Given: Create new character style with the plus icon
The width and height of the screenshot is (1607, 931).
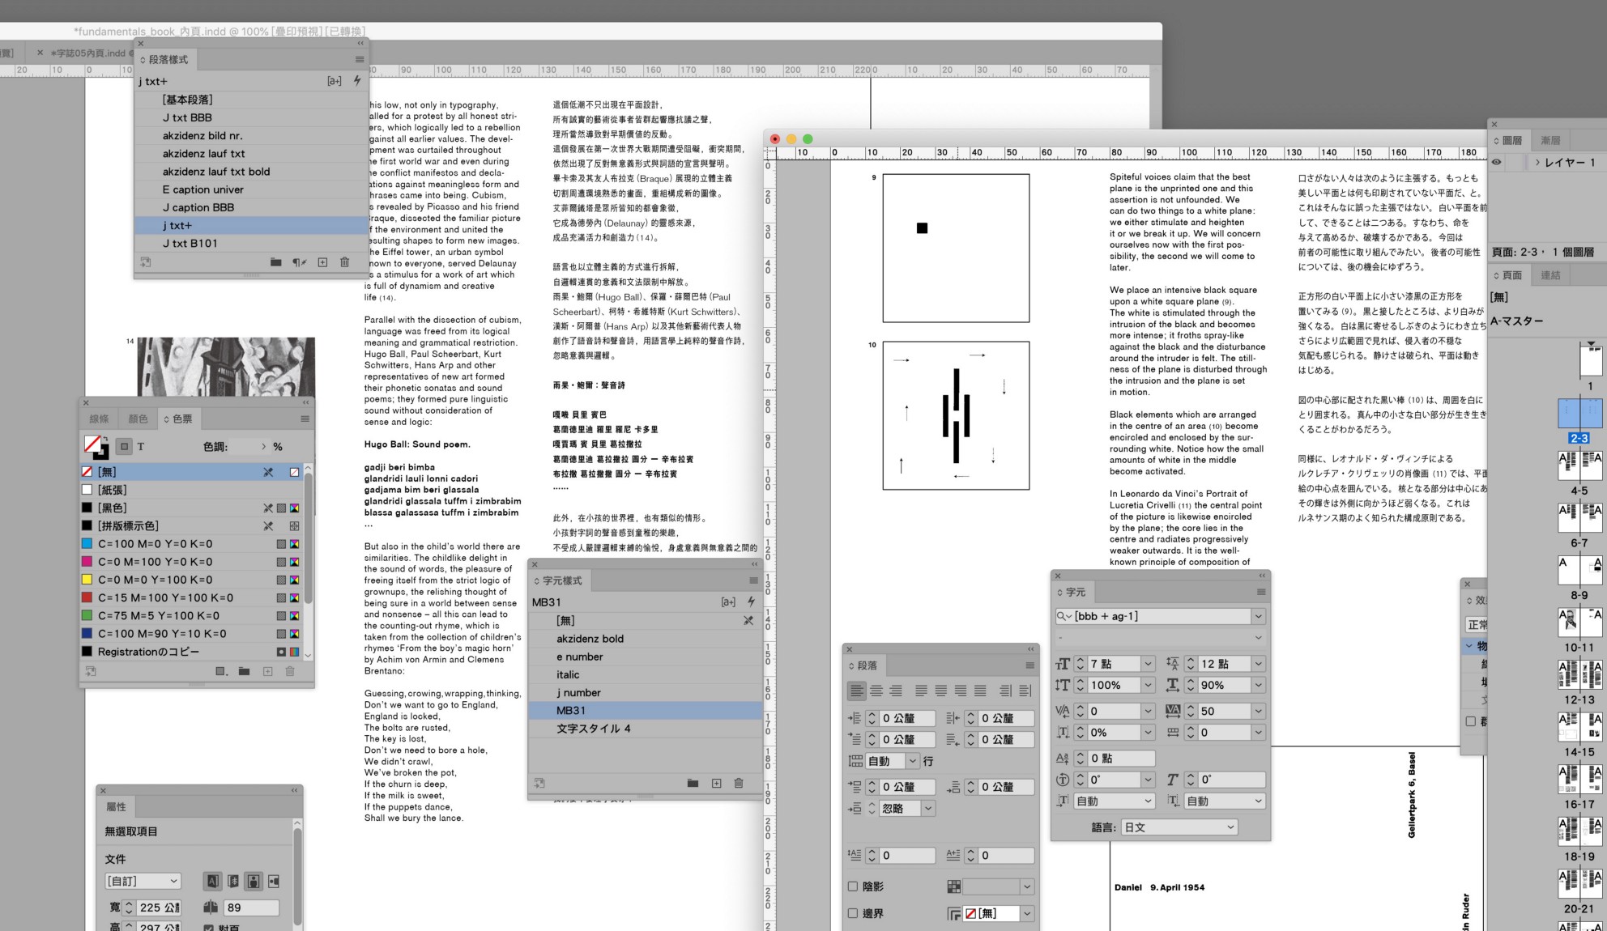Looking at the screenshot, I should tap(716, 783).
